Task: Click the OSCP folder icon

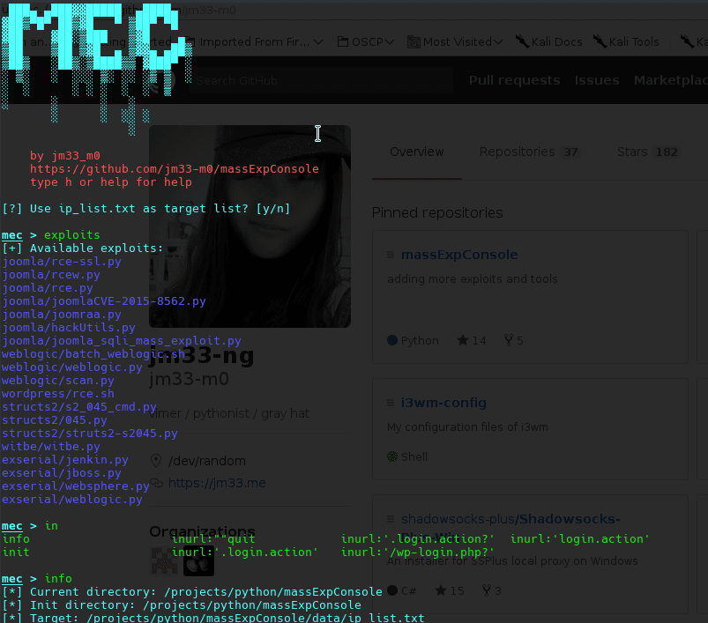Action: [x=343, y=42]
